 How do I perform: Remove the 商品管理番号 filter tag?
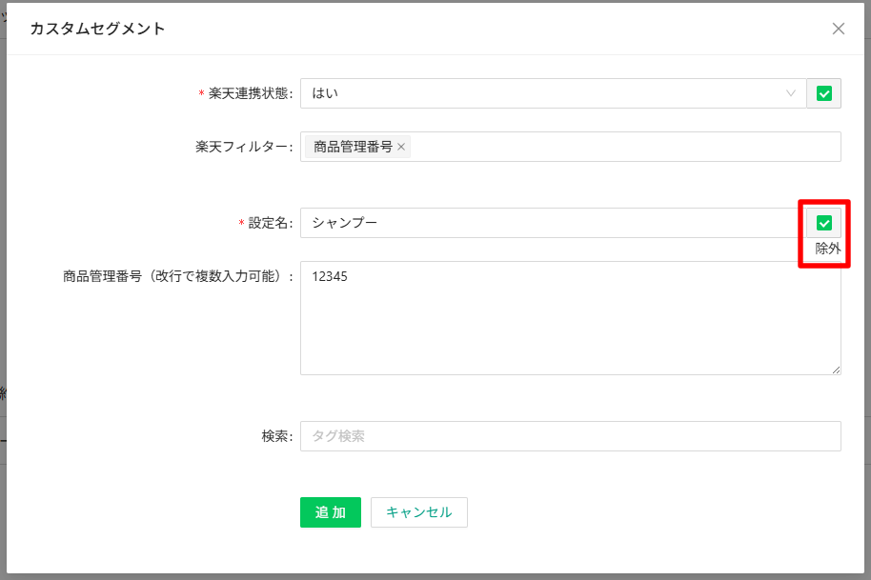pos(401,147)
